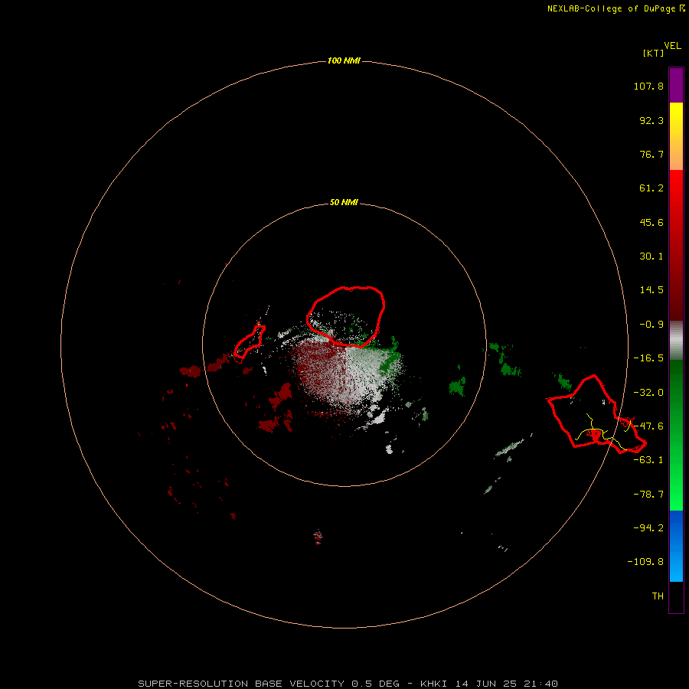Click the Super-Resolution Base Velocity caption text

[x=348, y=684]
